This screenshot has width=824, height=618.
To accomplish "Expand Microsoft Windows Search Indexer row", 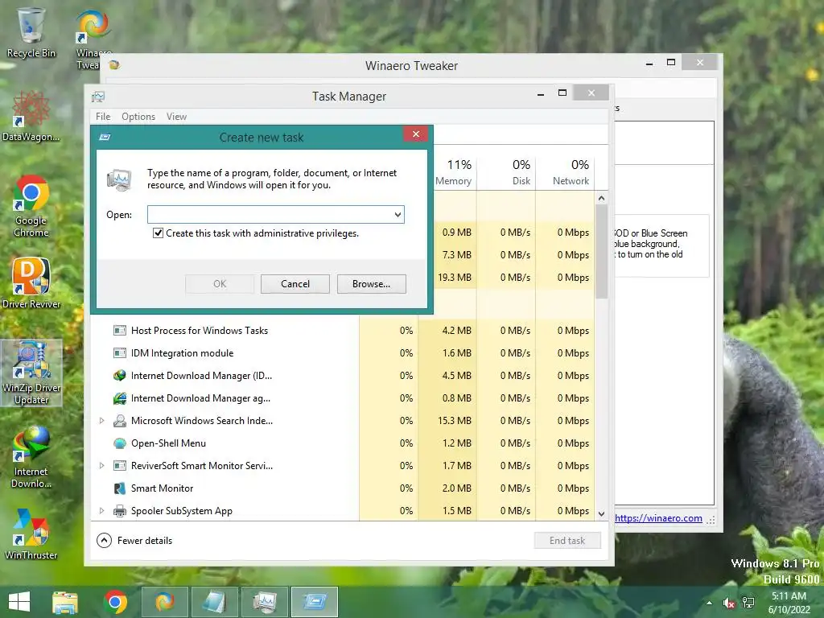I will (x=102, y=420).
